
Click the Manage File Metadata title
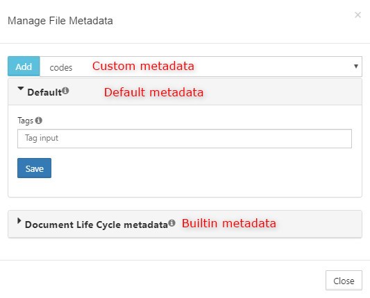60,21
